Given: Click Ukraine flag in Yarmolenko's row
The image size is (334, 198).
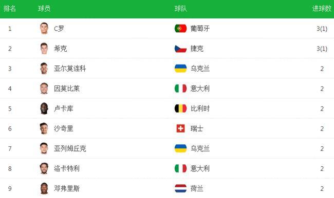Looking at the screenshot, I should click(x=180, y=69).
